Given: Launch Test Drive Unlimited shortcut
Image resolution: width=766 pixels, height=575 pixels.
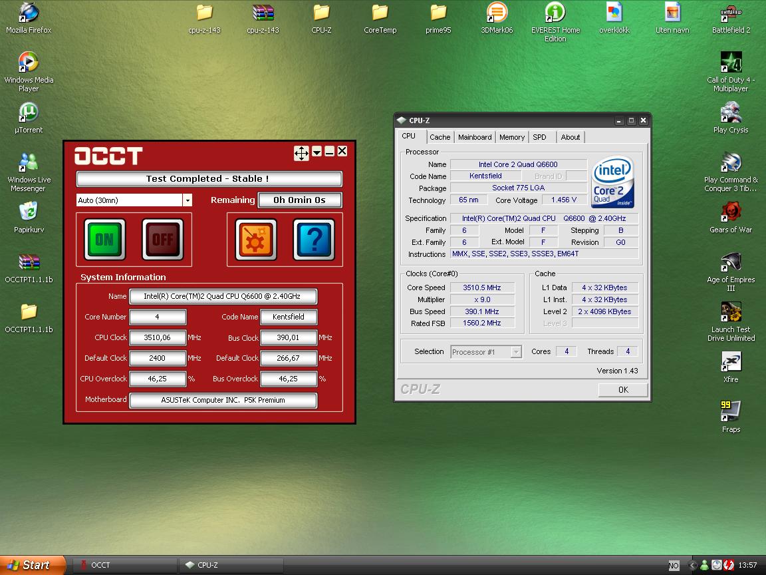Looking at the screenshot, I should 731,321.
